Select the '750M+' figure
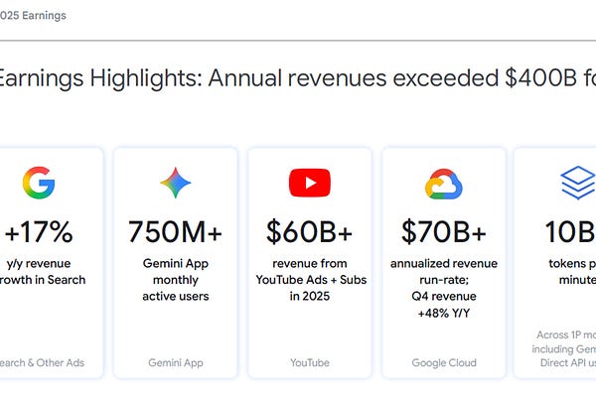 [x=175, y=231]
